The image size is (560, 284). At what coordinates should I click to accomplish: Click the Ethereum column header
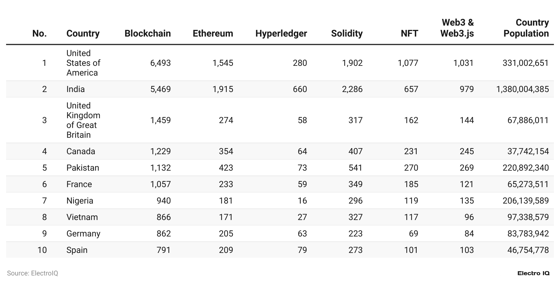click(x=213, y=33)
